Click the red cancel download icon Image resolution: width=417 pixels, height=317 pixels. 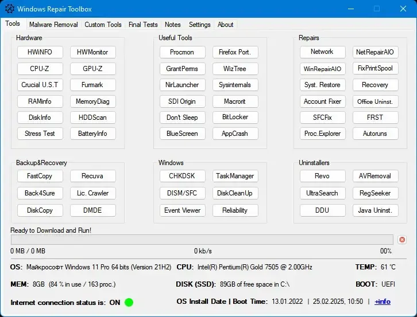(x=402, y=240)
